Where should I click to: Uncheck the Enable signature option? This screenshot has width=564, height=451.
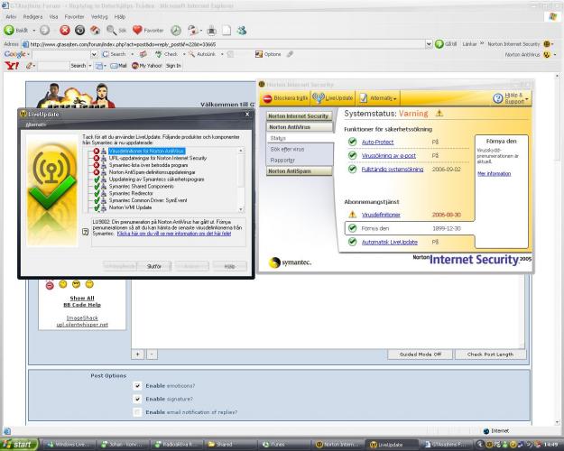137,398
